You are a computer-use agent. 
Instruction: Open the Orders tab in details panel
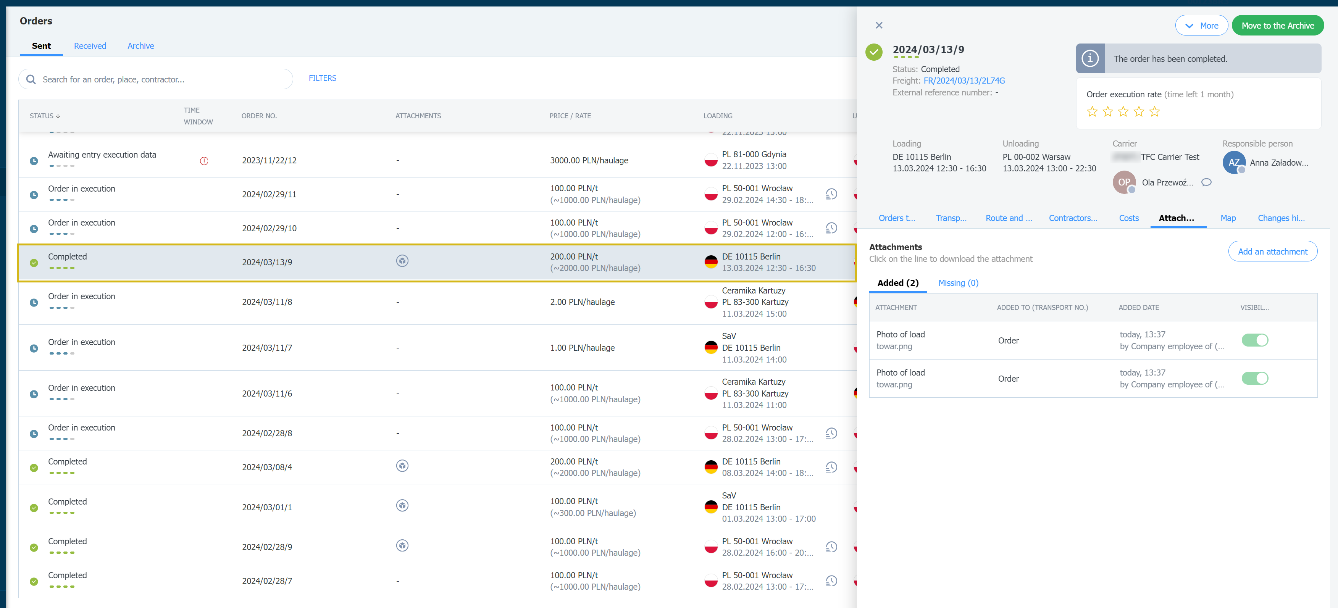[896, 218]
